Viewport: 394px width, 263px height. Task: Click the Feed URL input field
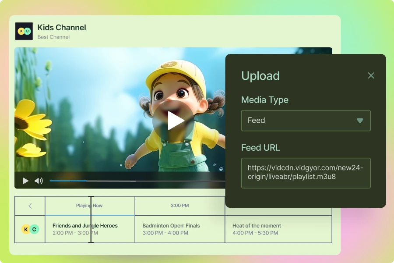306,173
